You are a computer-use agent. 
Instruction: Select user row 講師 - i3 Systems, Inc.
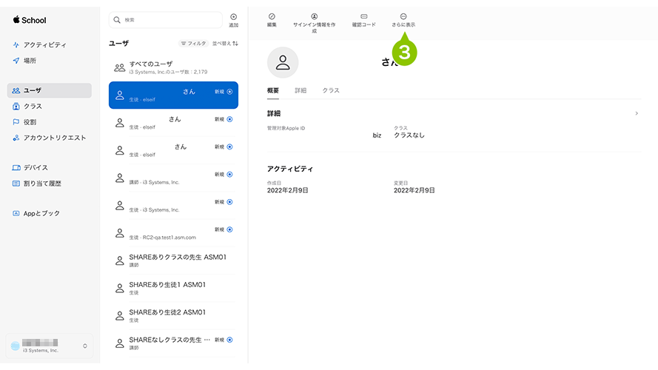coord(173,178)
